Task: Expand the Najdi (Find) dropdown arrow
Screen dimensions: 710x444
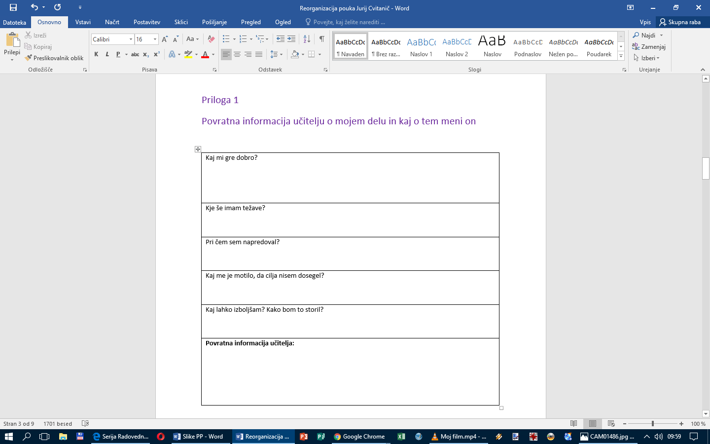Action: tap(662, 36)
